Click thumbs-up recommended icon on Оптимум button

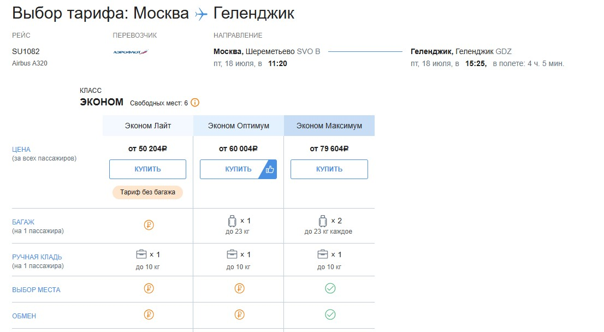pos(270,169)
